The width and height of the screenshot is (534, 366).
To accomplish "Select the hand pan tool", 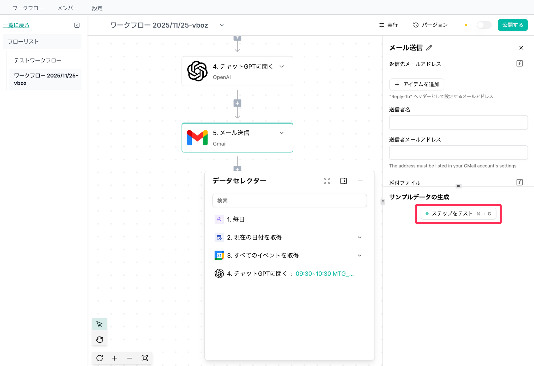I will click(99, 339).
